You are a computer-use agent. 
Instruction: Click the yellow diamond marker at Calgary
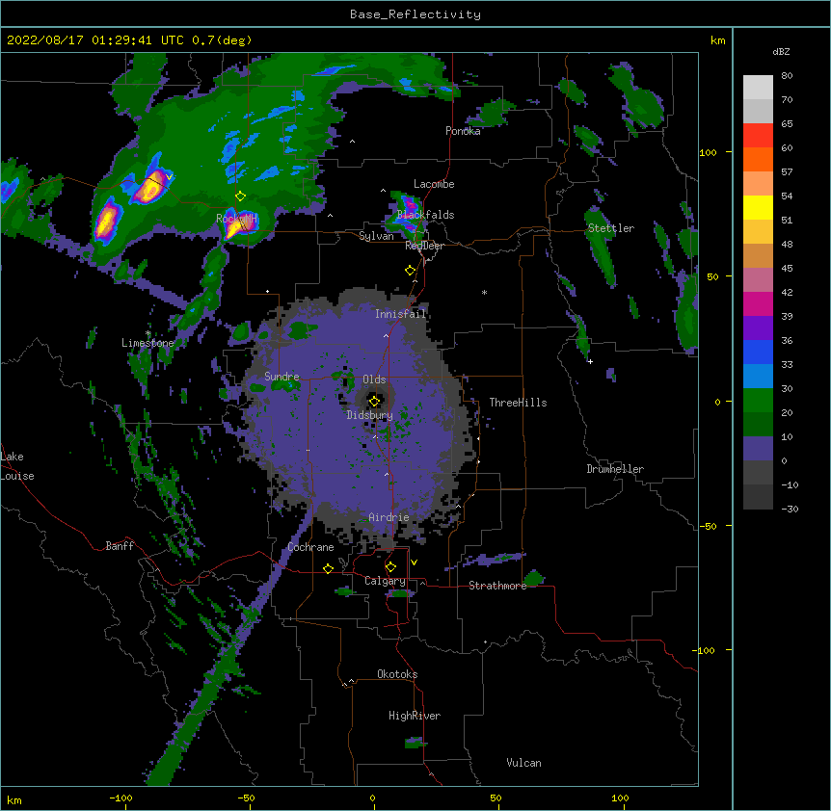390,567
